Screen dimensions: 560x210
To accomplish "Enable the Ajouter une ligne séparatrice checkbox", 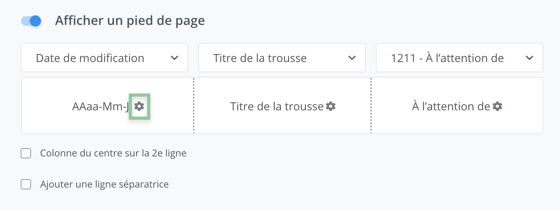I will [x=26, y=184].
